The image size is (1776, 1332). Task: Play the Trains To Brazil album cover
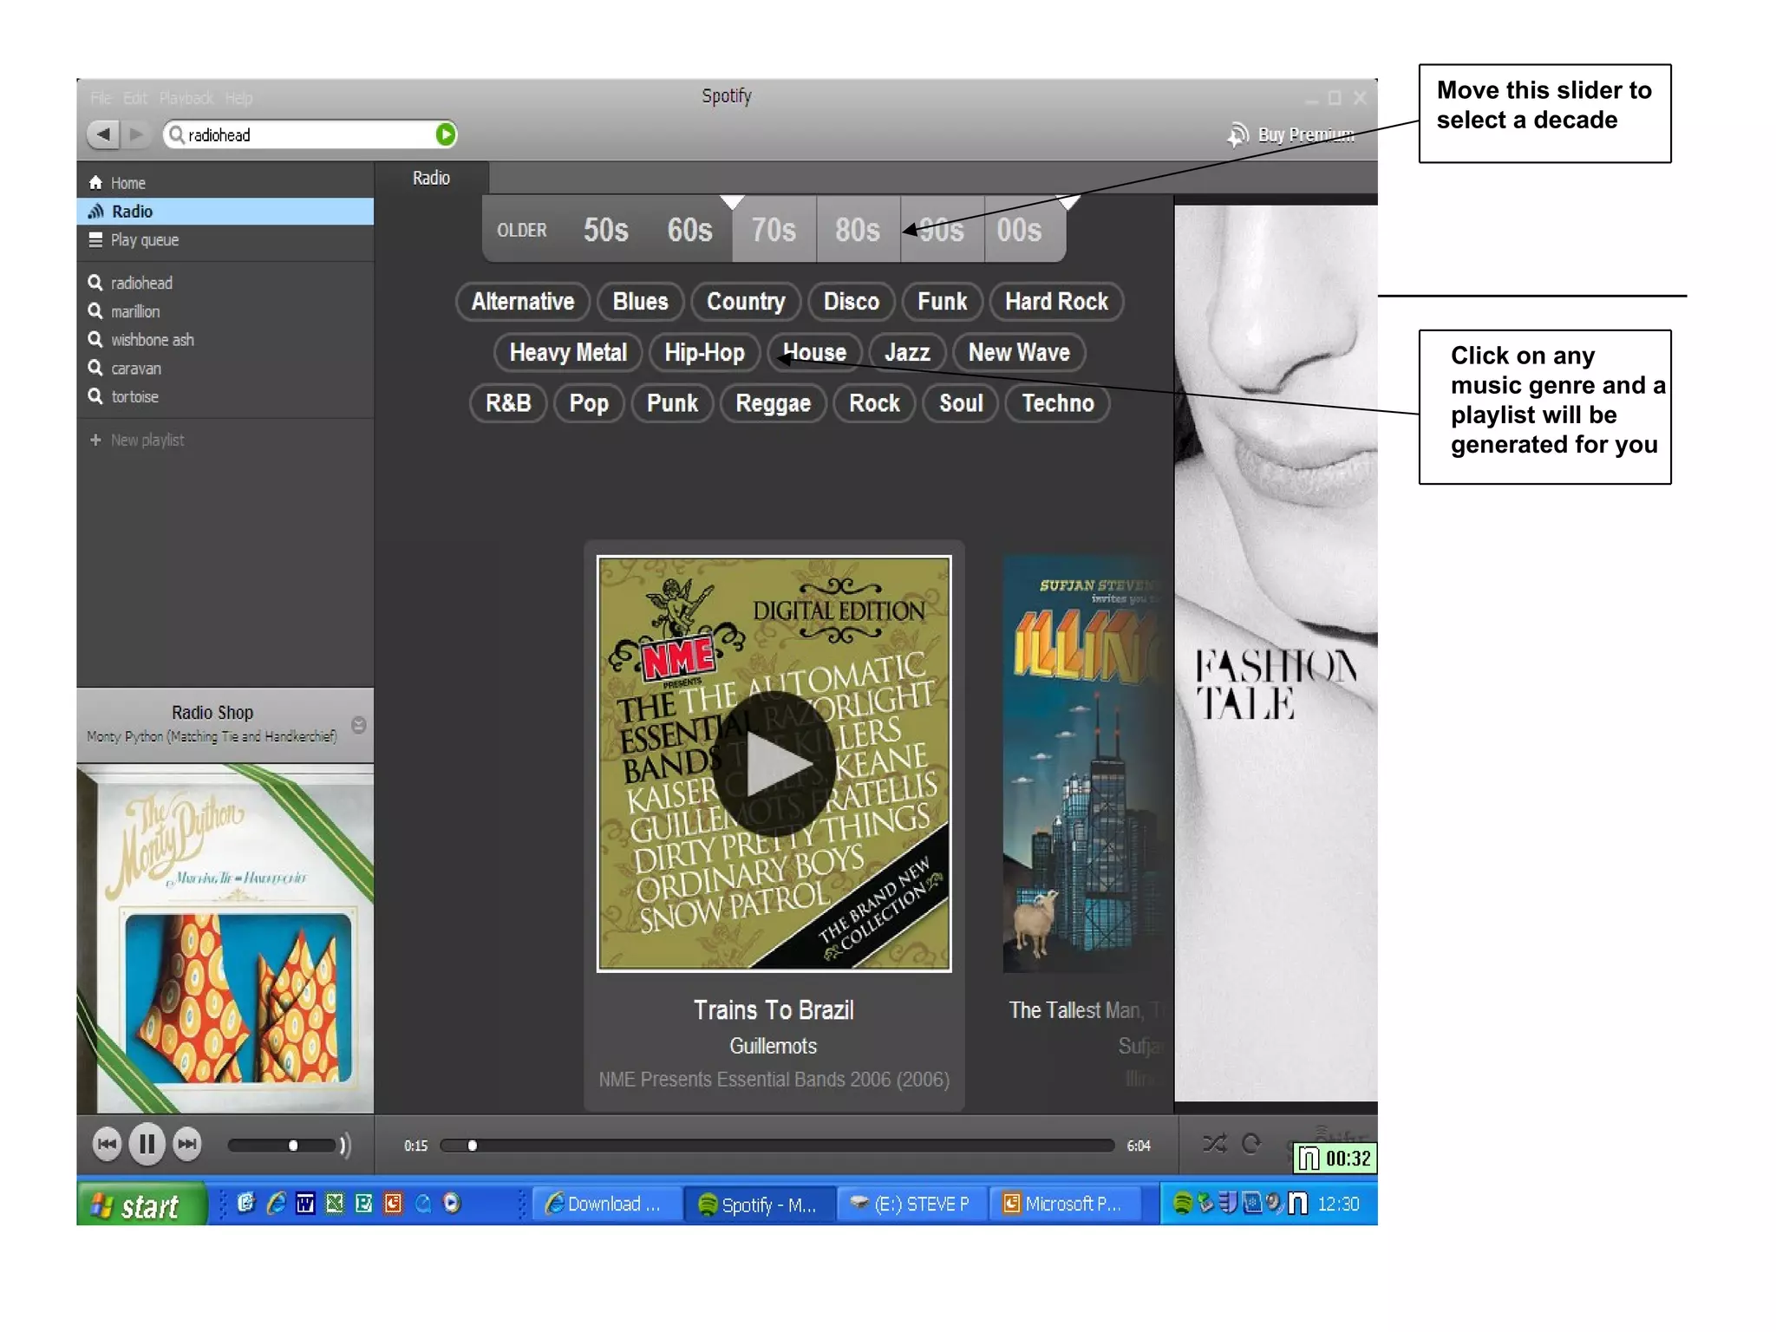click(774, 764)
